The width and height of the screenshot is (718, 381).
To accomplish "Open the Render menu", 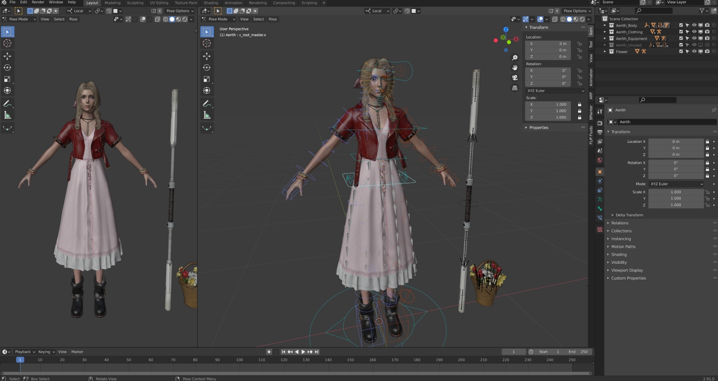I will (x=38, y=2).
